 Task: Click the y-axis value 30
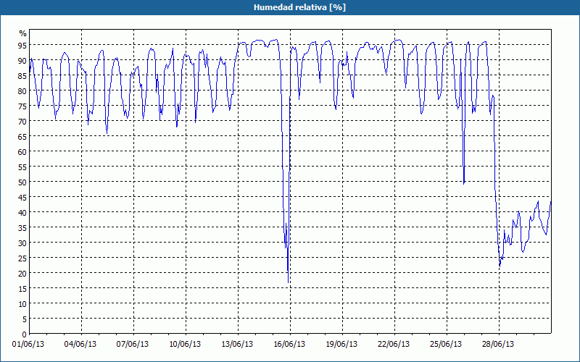(x=22, y=243)
